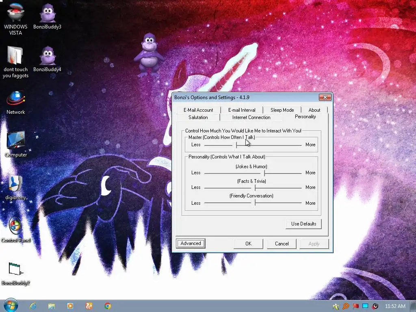Image resolution: width=416 pixels, height=312 pixels.
Task: Select the Computer desktop icon
Action: coord(16,144)
